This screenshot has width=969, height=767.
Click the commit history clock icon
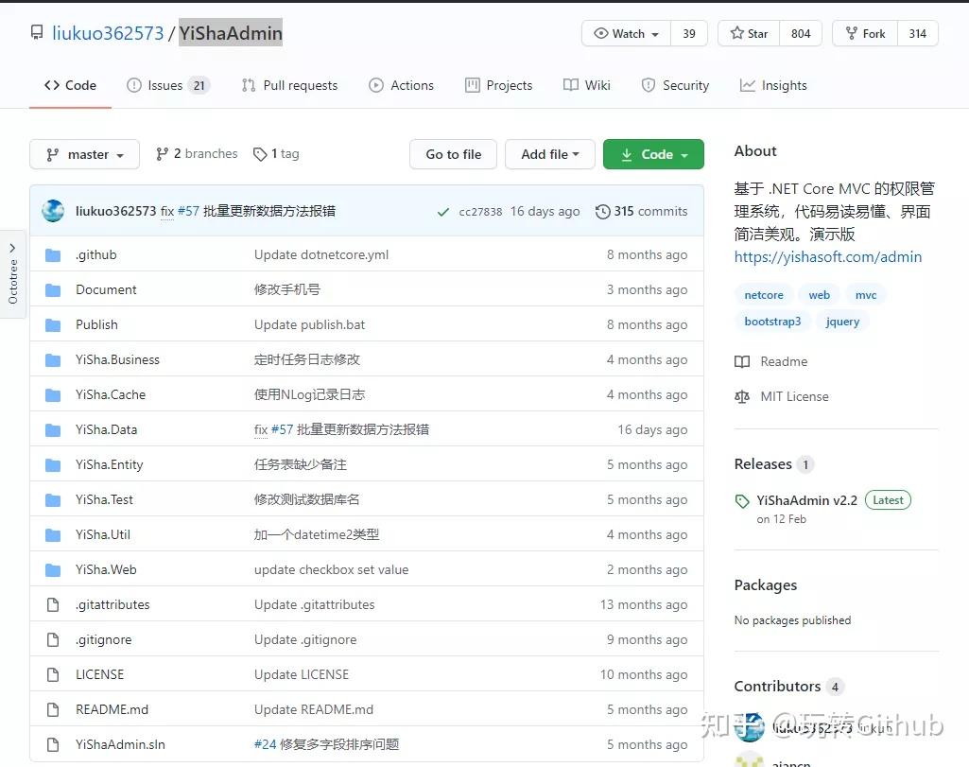[x=602, y=211]
